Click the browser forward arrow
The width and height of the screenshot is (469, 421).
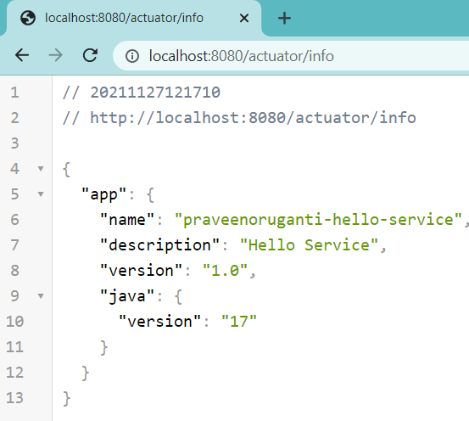tap(56, 55)
